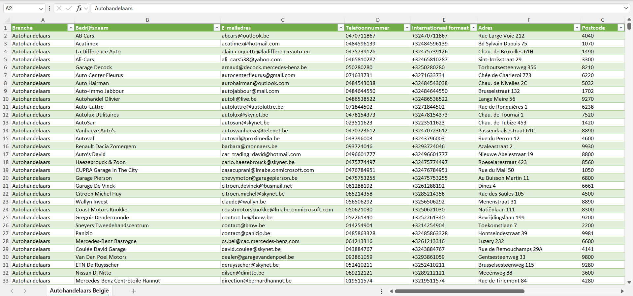Expand the formula bar with chevron
The height and width of the screenshot is (296, 633).
point(626,8)
